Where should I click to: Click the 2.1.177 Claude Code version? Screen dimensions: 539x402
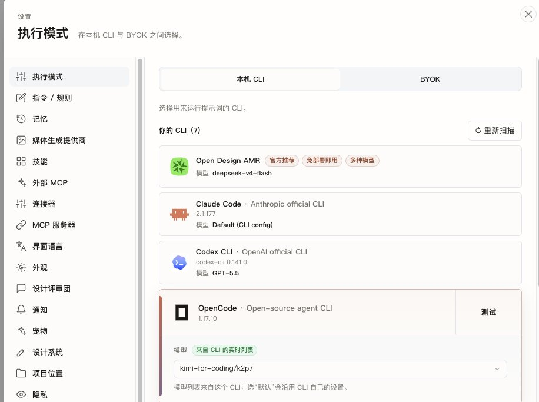pyautogui.click(x=205, y=214)
